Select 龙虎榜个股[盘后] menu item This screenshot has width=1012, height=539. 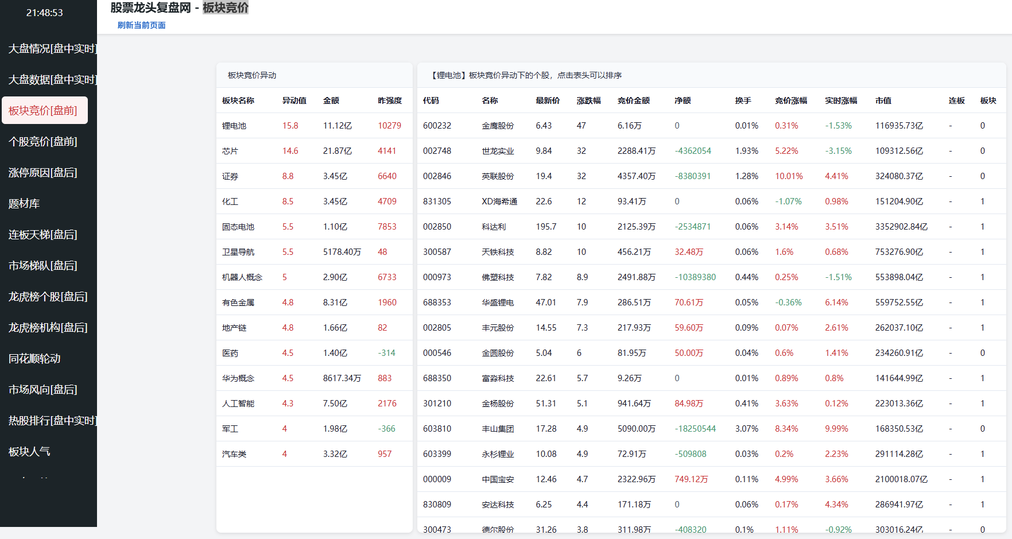point(48,297)
